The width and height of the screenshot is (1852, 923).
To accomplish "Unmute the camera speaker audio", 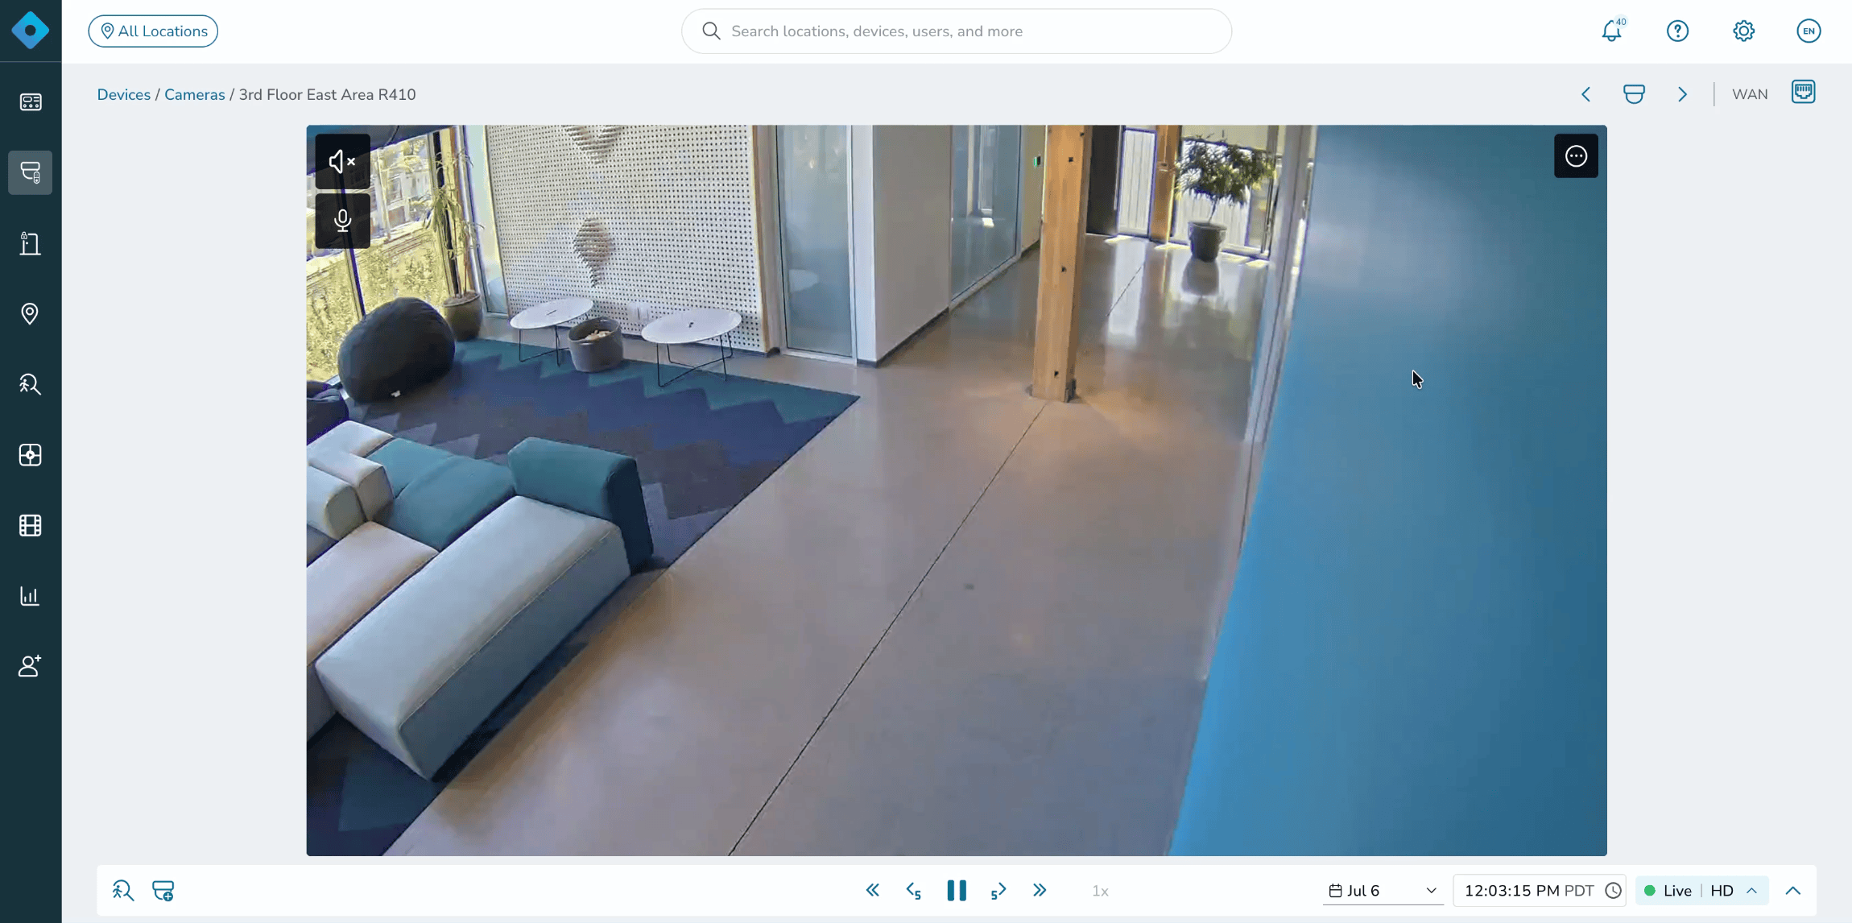I will tap(342, 162).
